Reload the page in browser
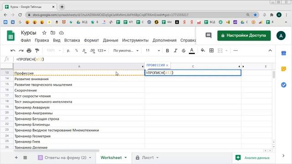The width and height of the screenshot is (292, 164). click(20, 15)
